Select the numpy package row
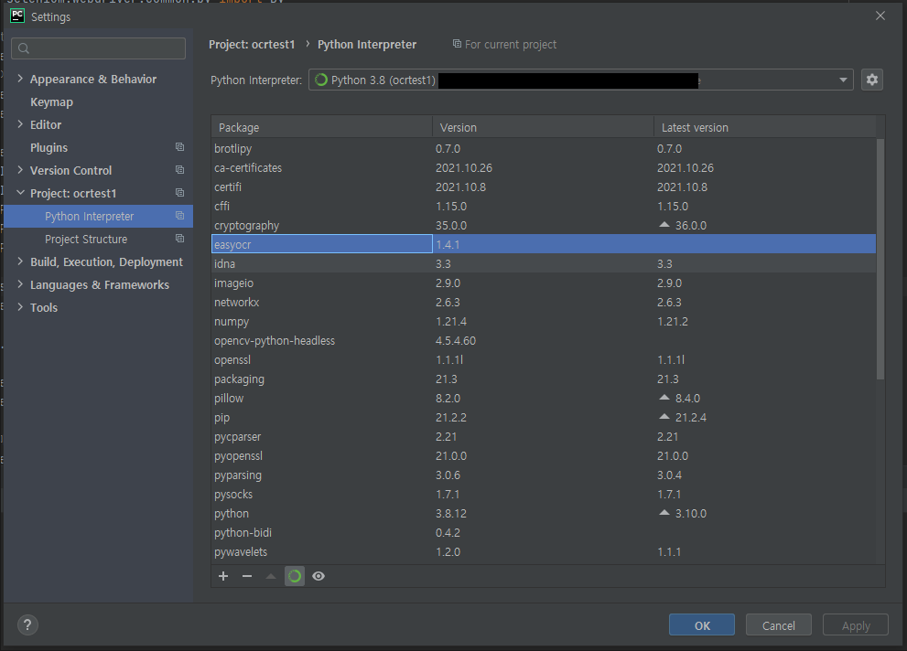 click(544, 321)
